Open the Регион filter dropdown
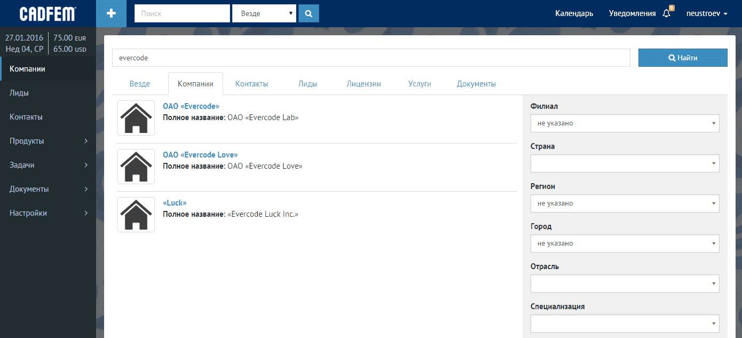Screen dimensions: 742x338 625,203
